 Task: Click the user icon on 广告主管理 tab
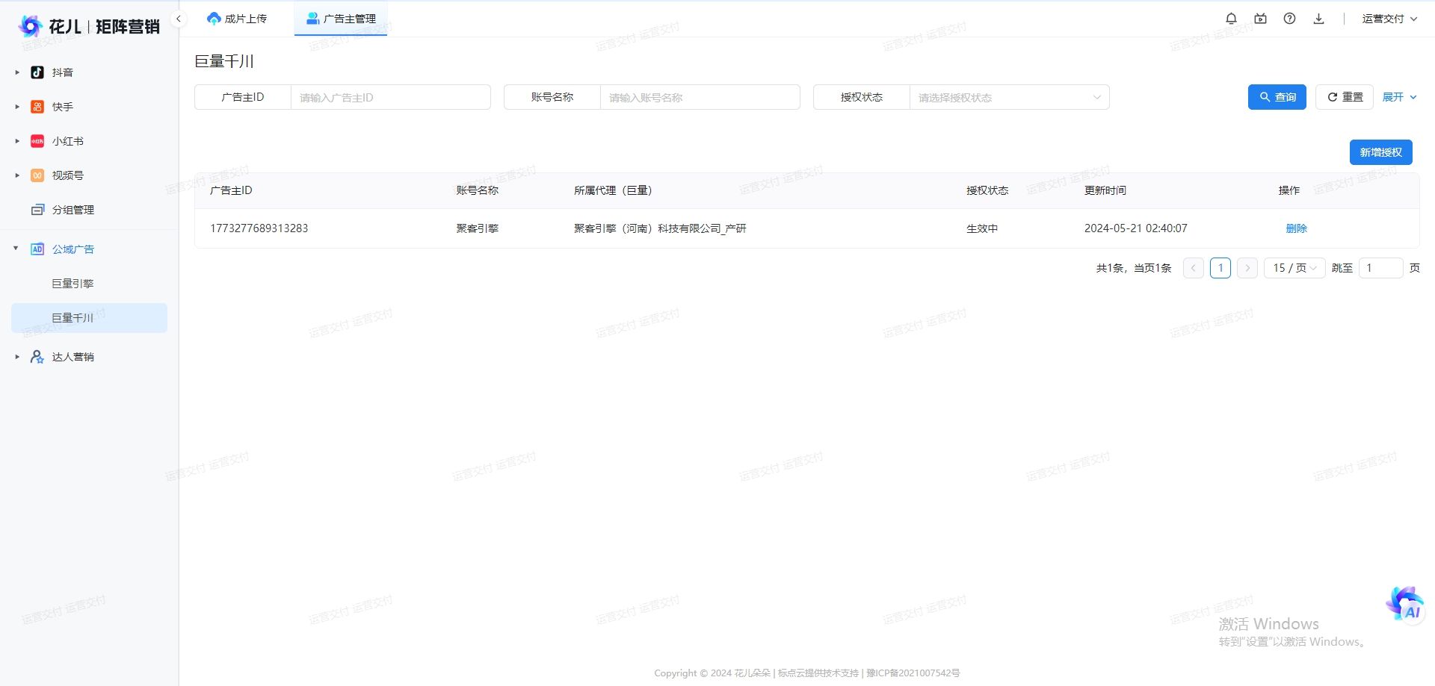pos(313,19)
